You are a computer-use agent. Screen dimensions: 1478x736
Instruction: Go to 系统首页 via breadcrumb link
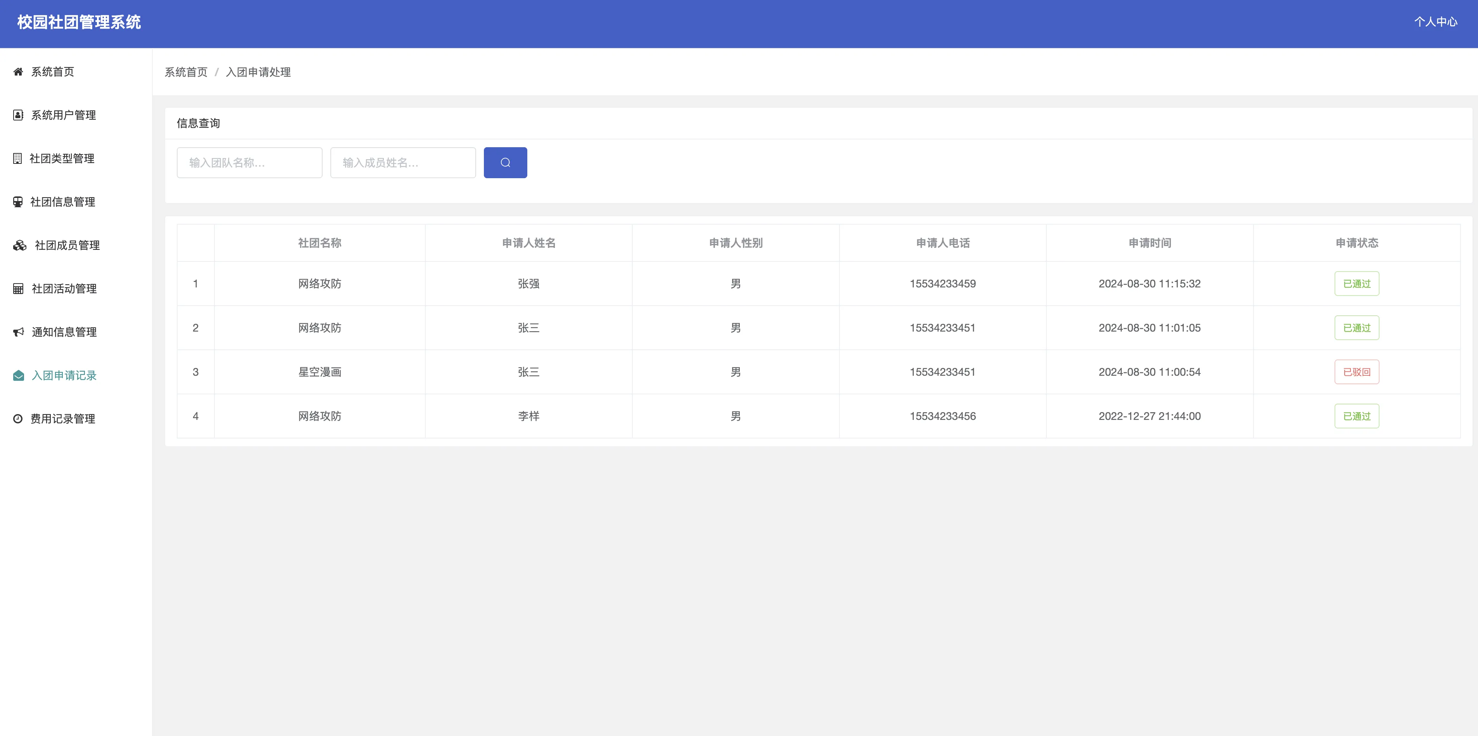tap(186, 72)
